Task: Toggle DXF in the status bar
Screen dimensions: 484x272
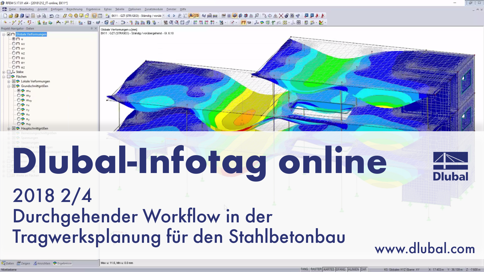Action: 364,269
